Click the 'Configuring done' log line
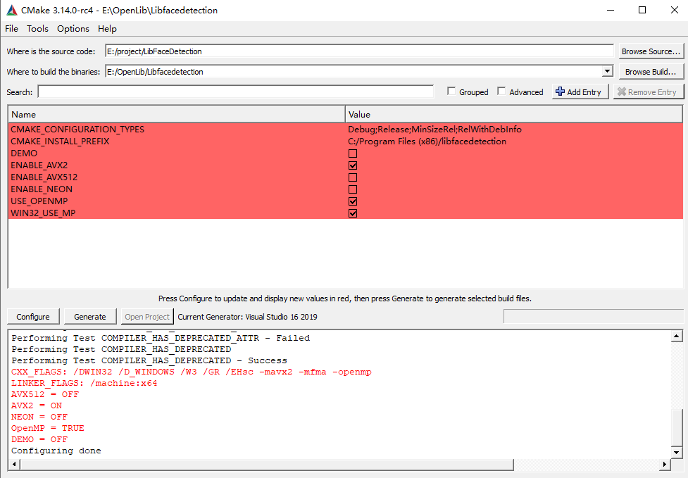The height and width of the screenshot is (478, 688). pyautogui.click(x=56, y=451)
